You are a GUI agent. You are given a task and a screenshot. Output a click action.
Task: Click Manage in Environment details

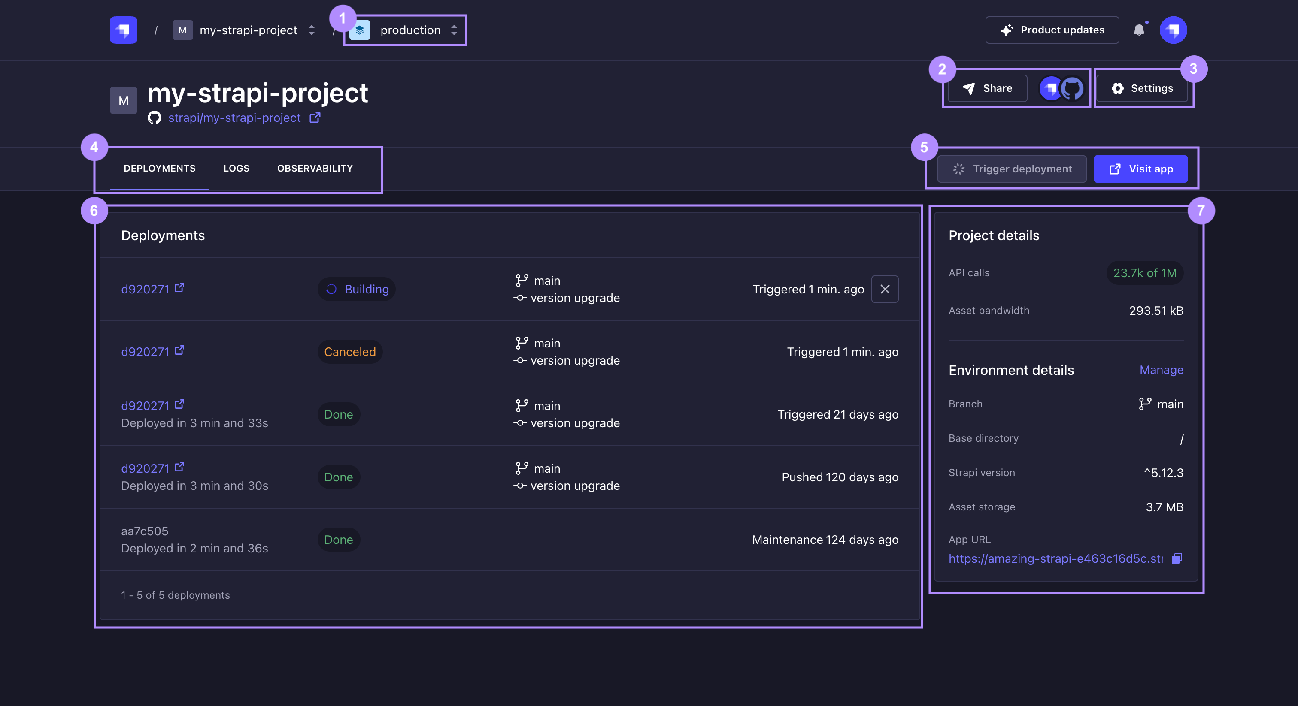pos(1162,370)
